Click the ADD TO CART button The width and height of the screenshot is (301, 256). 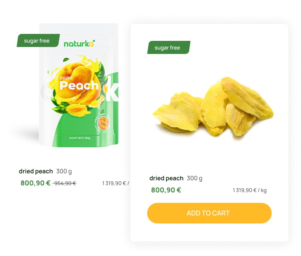tap(209, 213)
